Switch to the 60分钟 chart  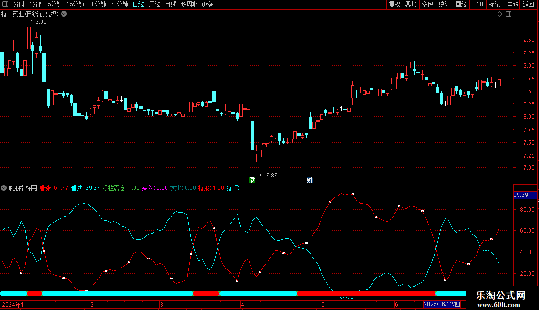(x=119, y=4)
